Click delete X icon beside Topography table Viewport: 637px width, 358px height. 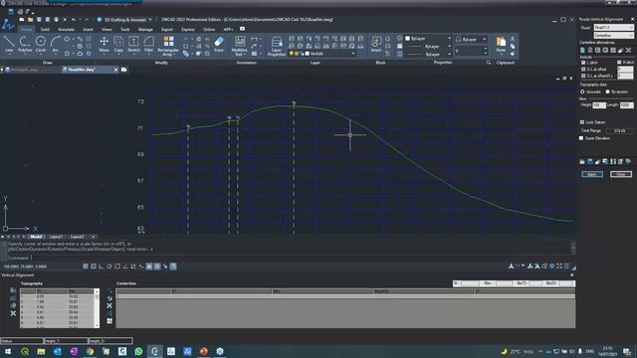pos(13,313)
